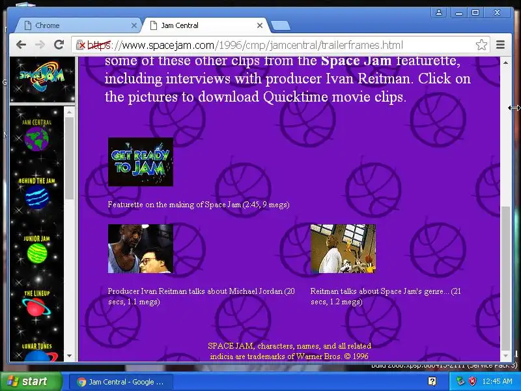521x391 pixels.
Task: Click the sidebar scrollbar thumb
Action: tap(69, 158)
